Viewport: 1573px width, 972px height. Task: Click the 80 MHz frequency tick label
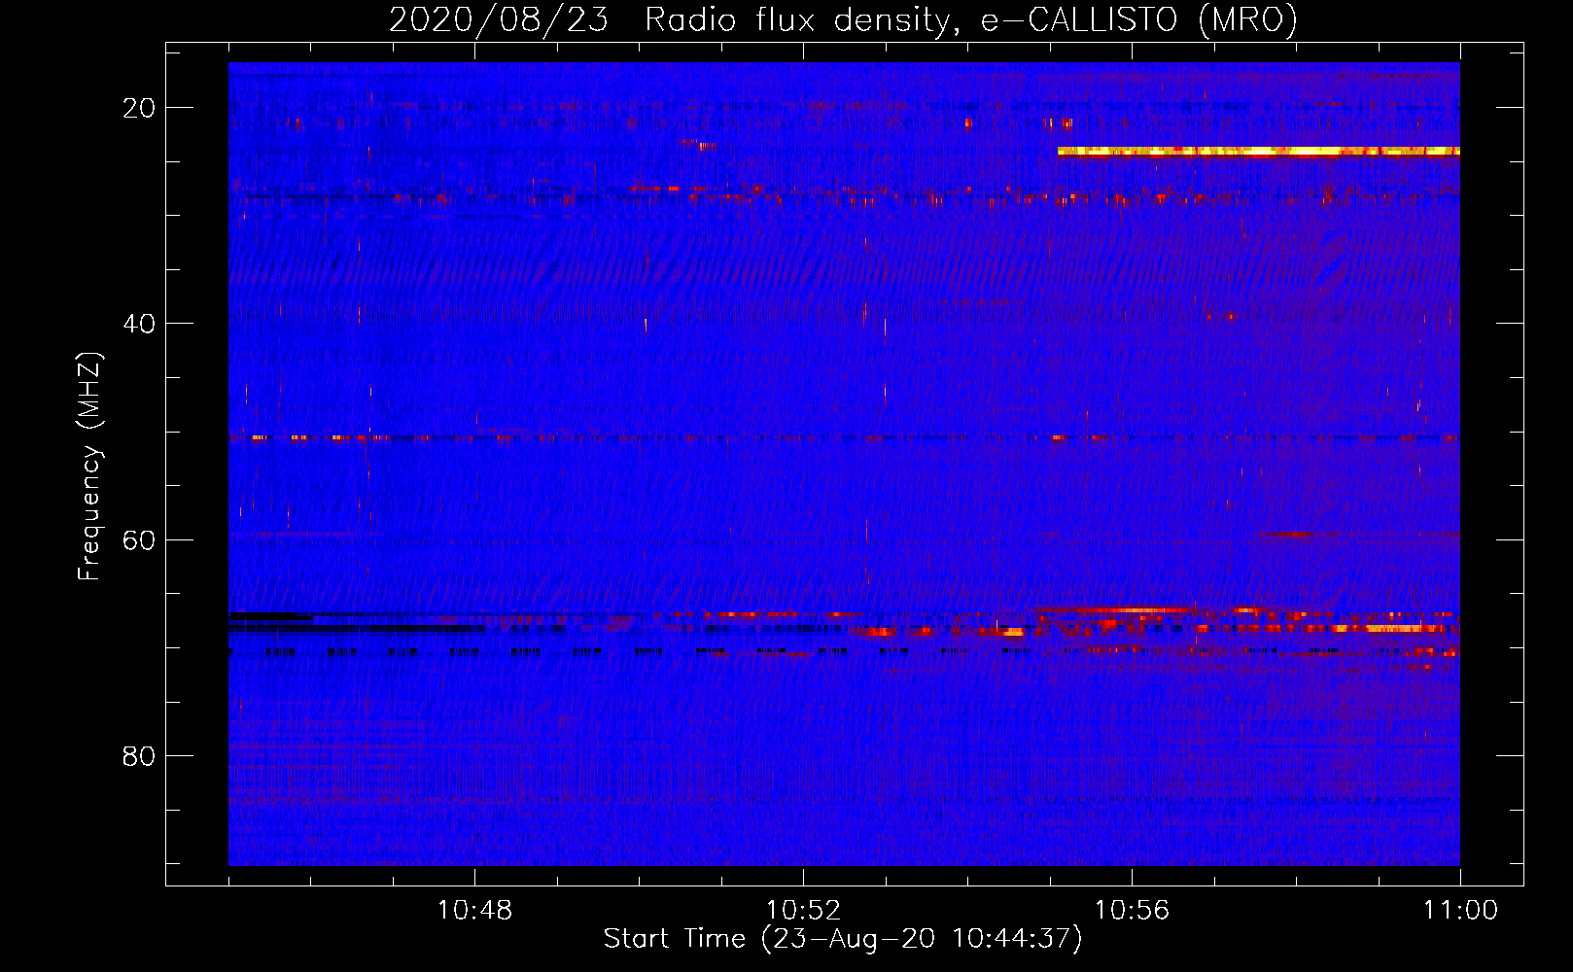tap(139, 755)
